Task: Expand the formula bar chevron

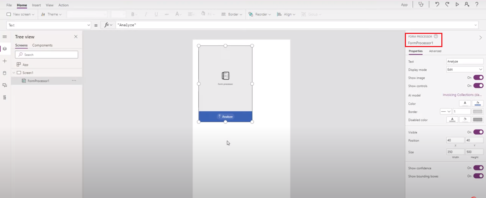Action: tap(476, 25)
